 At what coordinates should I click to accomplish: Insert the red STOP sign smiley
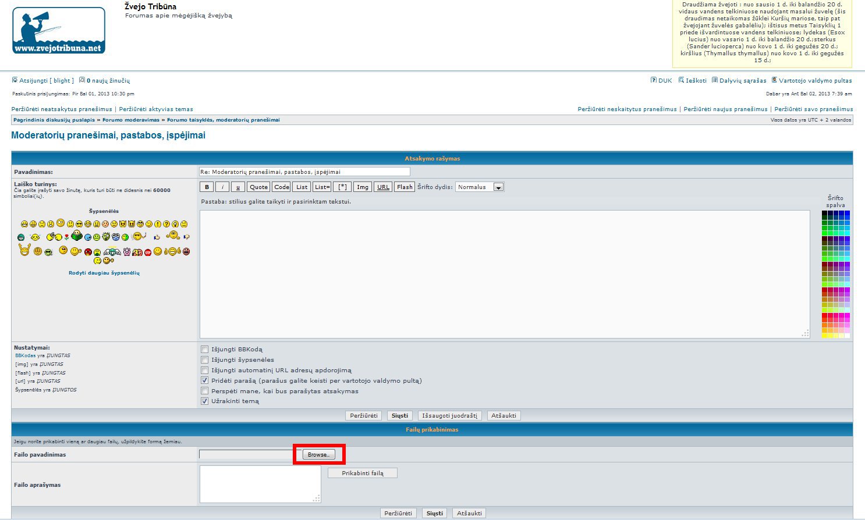click(x=148, y=252)
